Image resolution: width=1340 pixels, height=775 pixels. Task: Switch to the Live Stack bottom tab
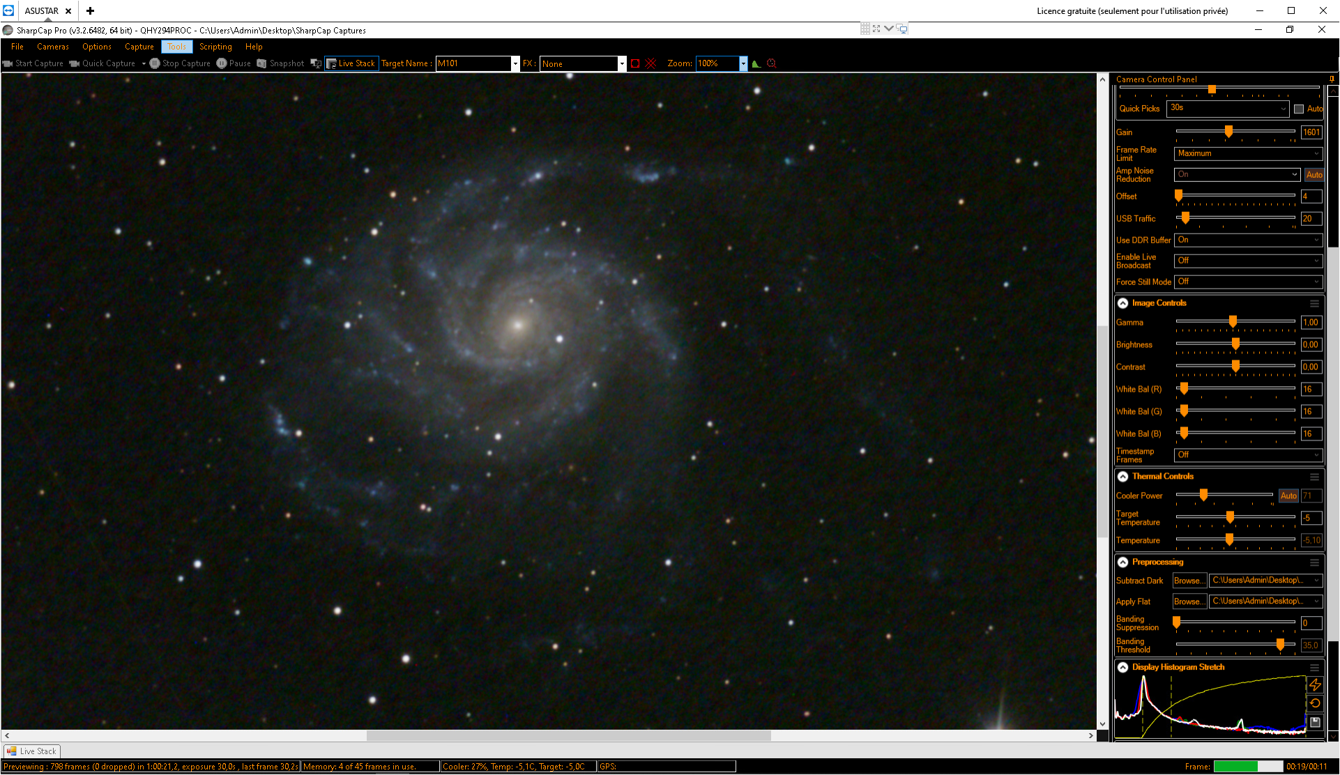(32, 751)
